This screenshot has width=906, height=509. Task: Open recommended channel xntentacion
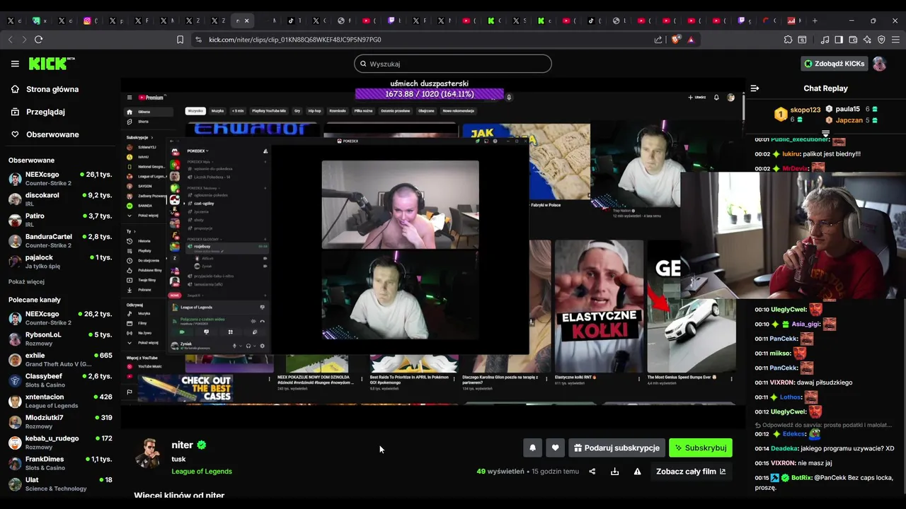coord(59,401)
